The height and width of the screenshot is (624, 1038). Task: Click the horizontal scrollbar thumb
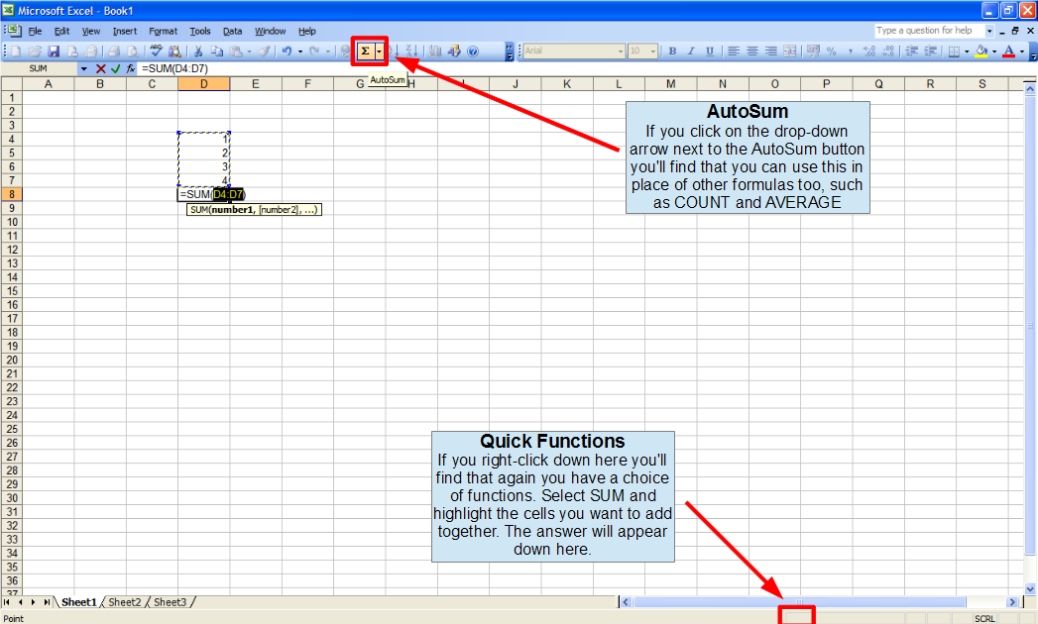[799, 602]
